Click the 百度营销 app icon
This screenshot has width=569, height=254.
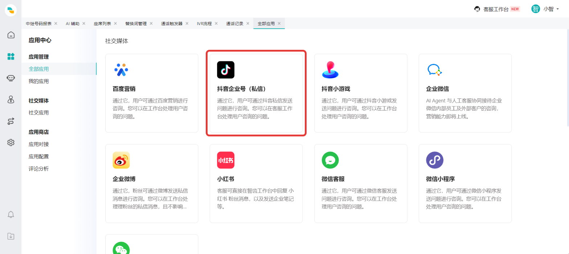(121, 70)
